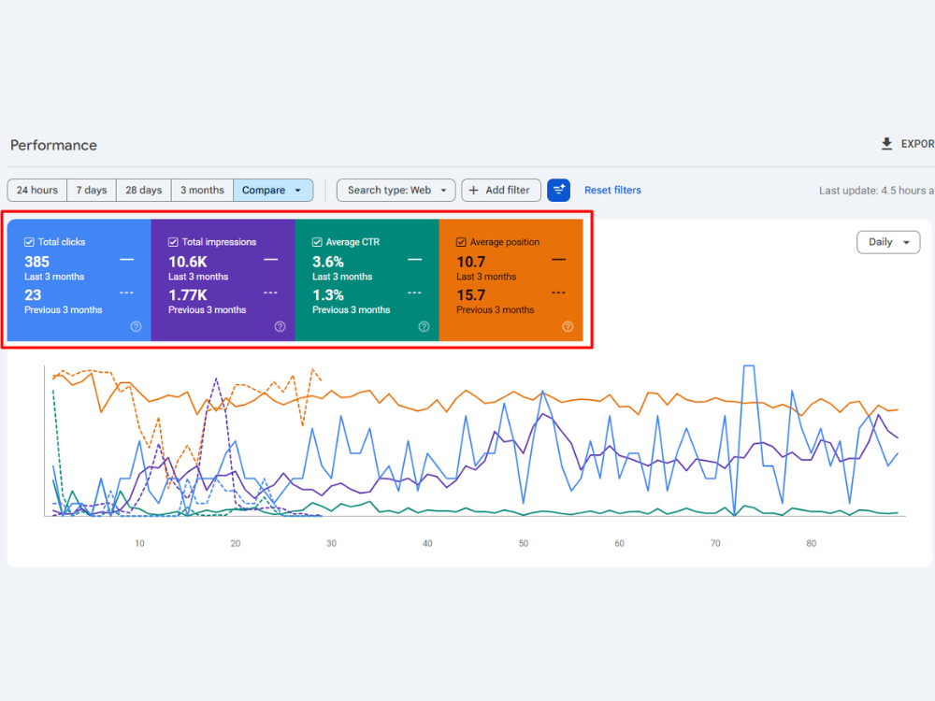Click the 23 previous clicks value
The image size is (935, 701).
(x=33, y=295)
